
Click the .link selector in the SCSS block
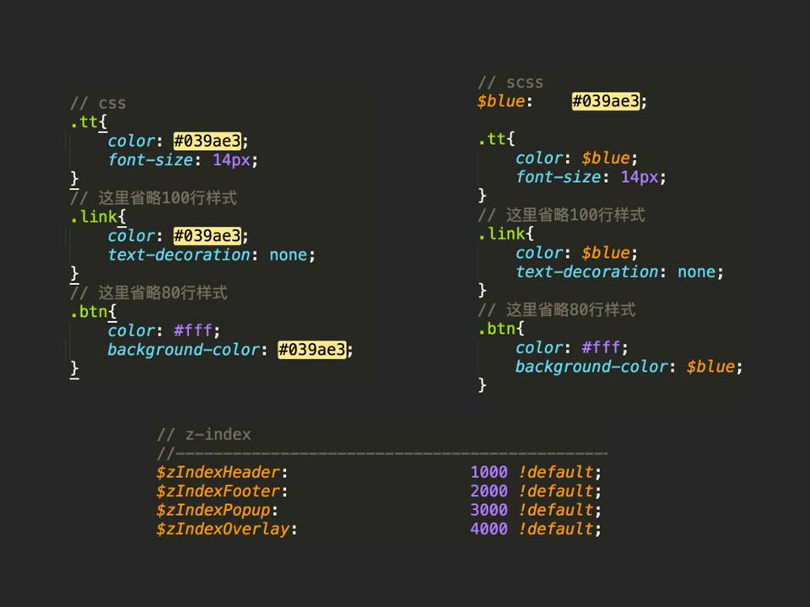point(501,234)
